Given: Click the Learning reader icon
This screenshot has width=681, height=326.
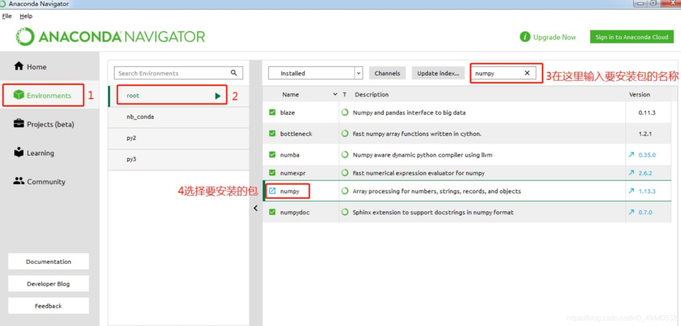Looking at the screenshot, I should click(x=19, y=152).
